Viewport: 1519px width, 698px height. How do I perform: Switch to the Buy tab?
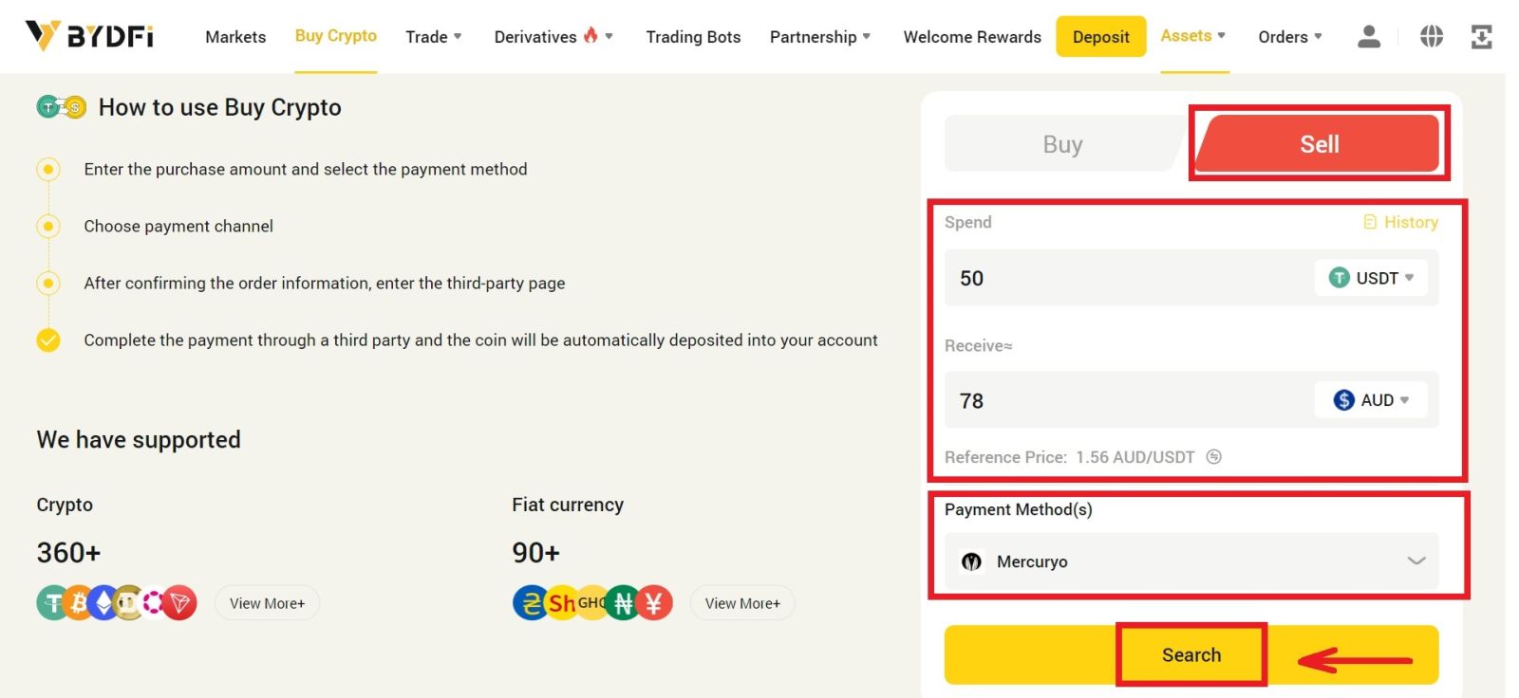[x=1061, y=143]
